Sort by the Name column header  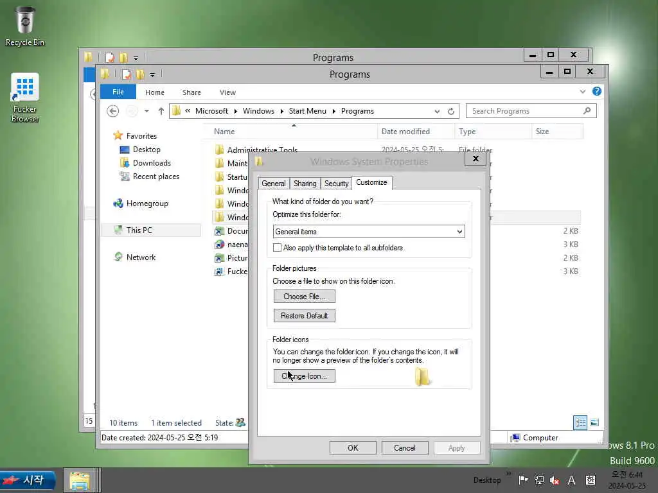(290, 132)
